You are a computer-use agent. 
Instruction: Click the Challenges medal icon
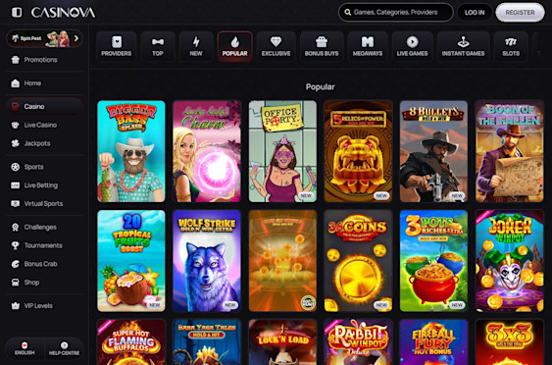15,228
